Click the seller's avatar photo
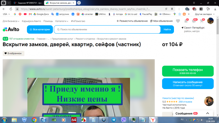The width and height of the screenshot is (219, 123). click(209, 101)
